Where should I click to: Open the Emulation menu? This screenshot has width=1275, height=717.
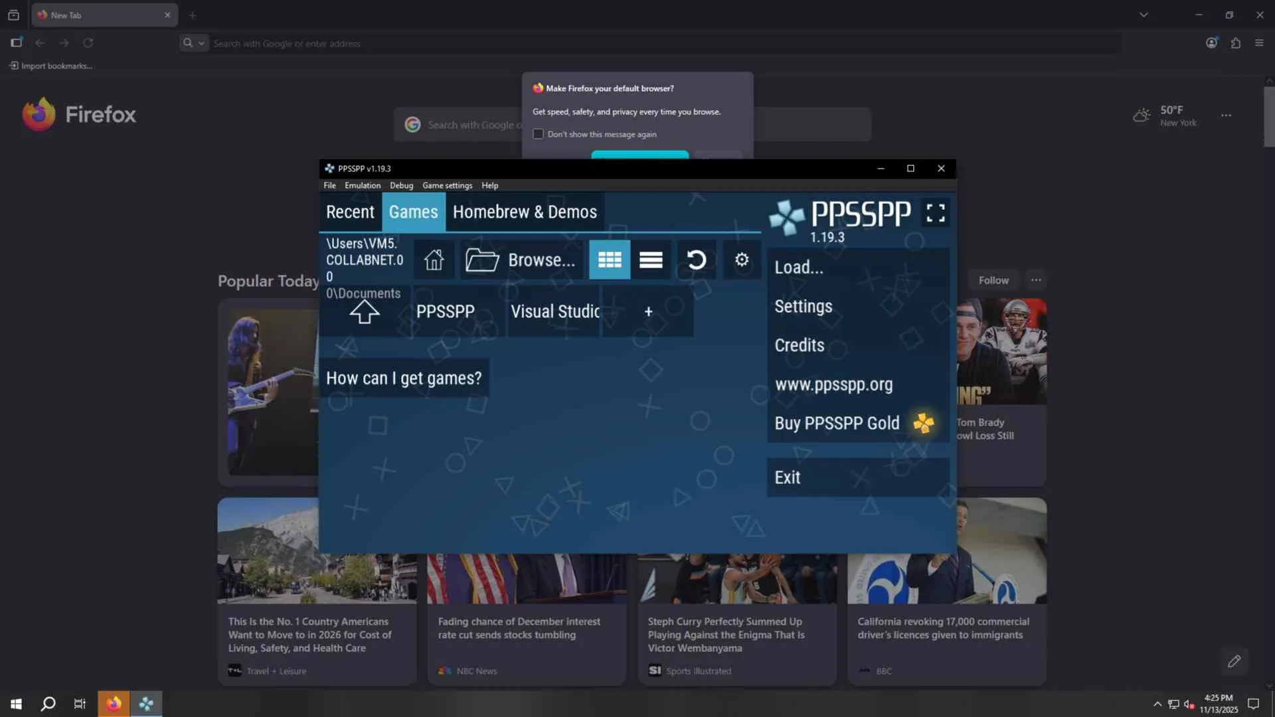362,185
